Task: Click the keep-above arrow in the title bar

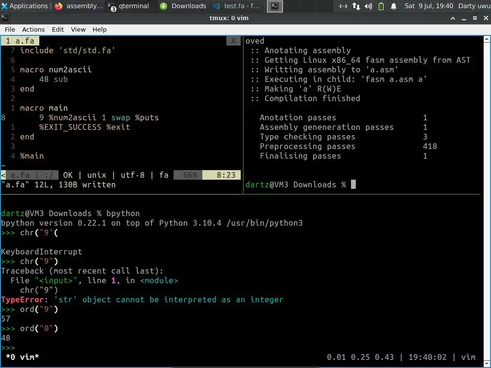Action: tap(453, 18)
